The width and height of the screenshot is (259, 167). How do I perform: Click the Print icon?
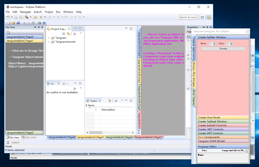pos(39,23)
